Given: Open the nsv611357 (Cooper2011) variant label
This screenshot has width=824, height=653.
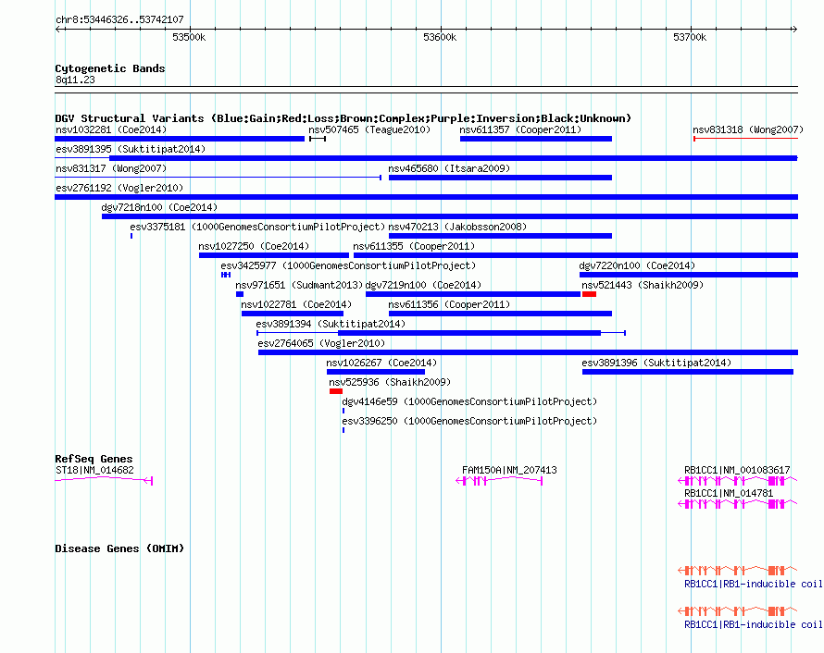Looking at the screenshot, I should tap(520, 129).
